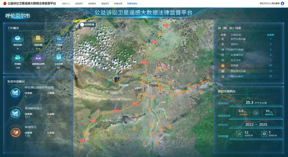Click the user avatar icon at top right
Screen dimensions: 288x157
pyautogui.click(x=283, y=3)
